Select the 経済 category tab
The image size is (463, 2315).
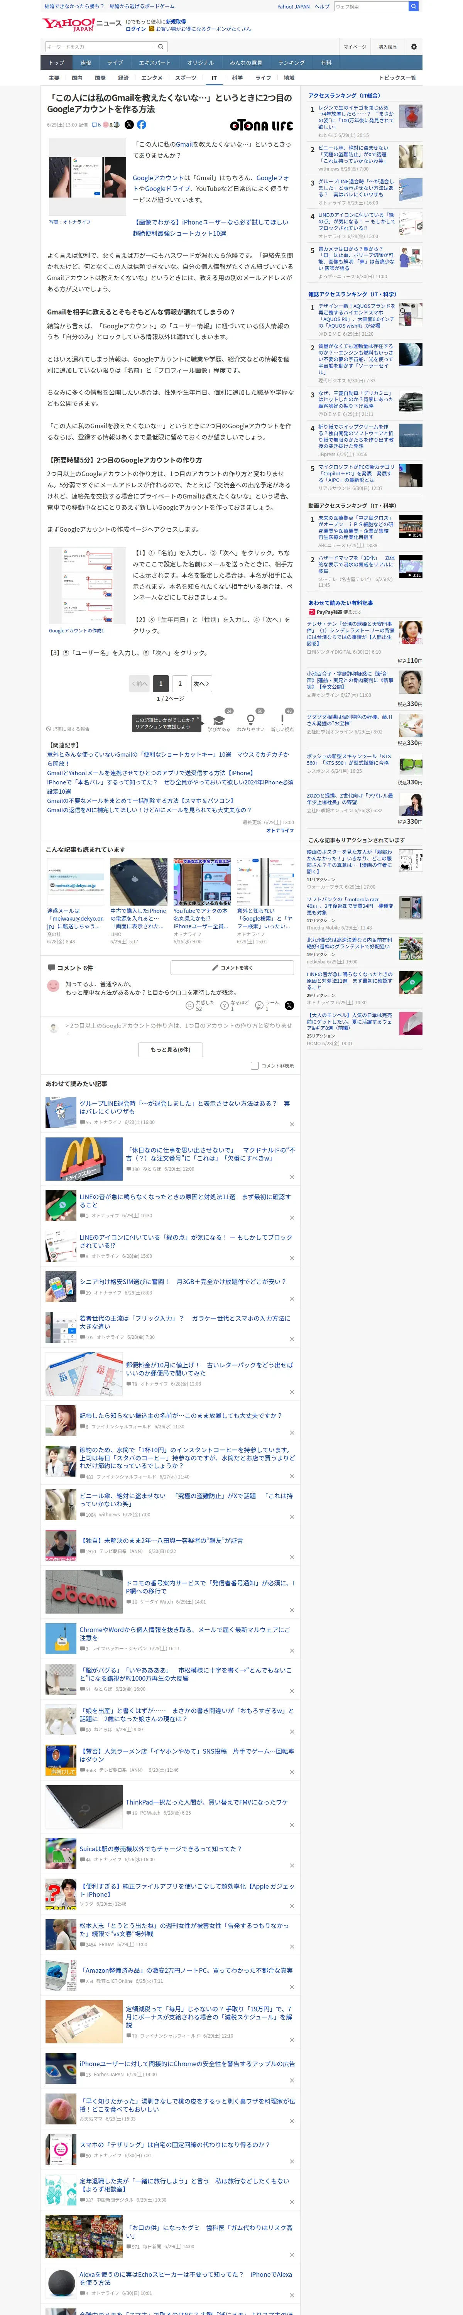coord(123,78)
